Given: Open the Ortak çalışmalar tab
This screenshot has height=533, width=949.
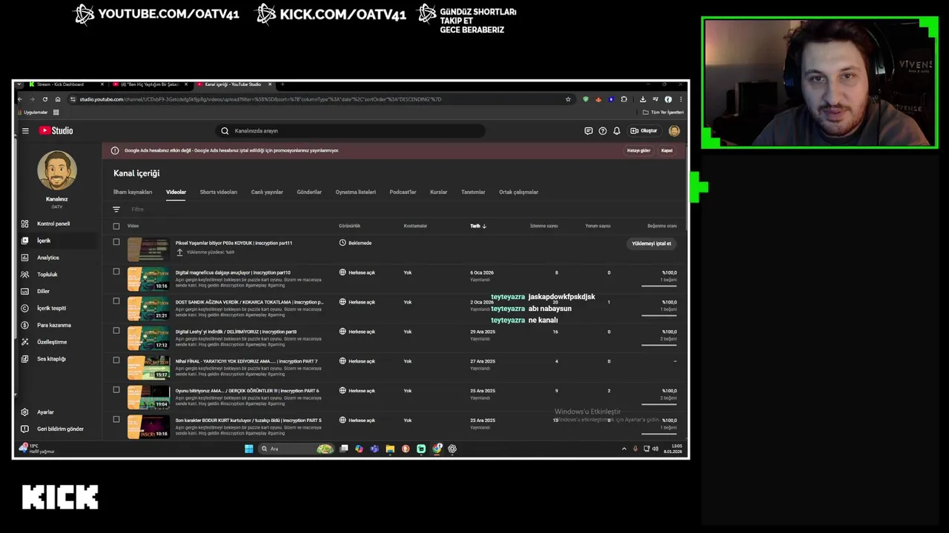Looking at the screenshot, I should 519,192.
